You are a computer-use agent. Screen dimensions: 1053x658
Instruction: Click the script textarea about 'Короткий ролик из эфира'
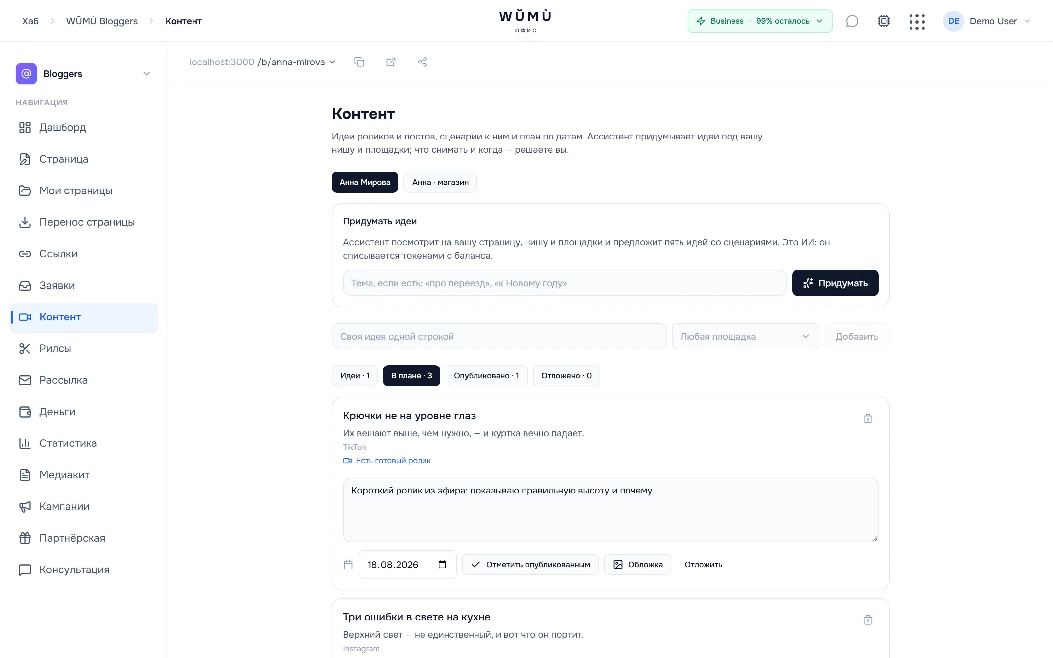[610, 510]
